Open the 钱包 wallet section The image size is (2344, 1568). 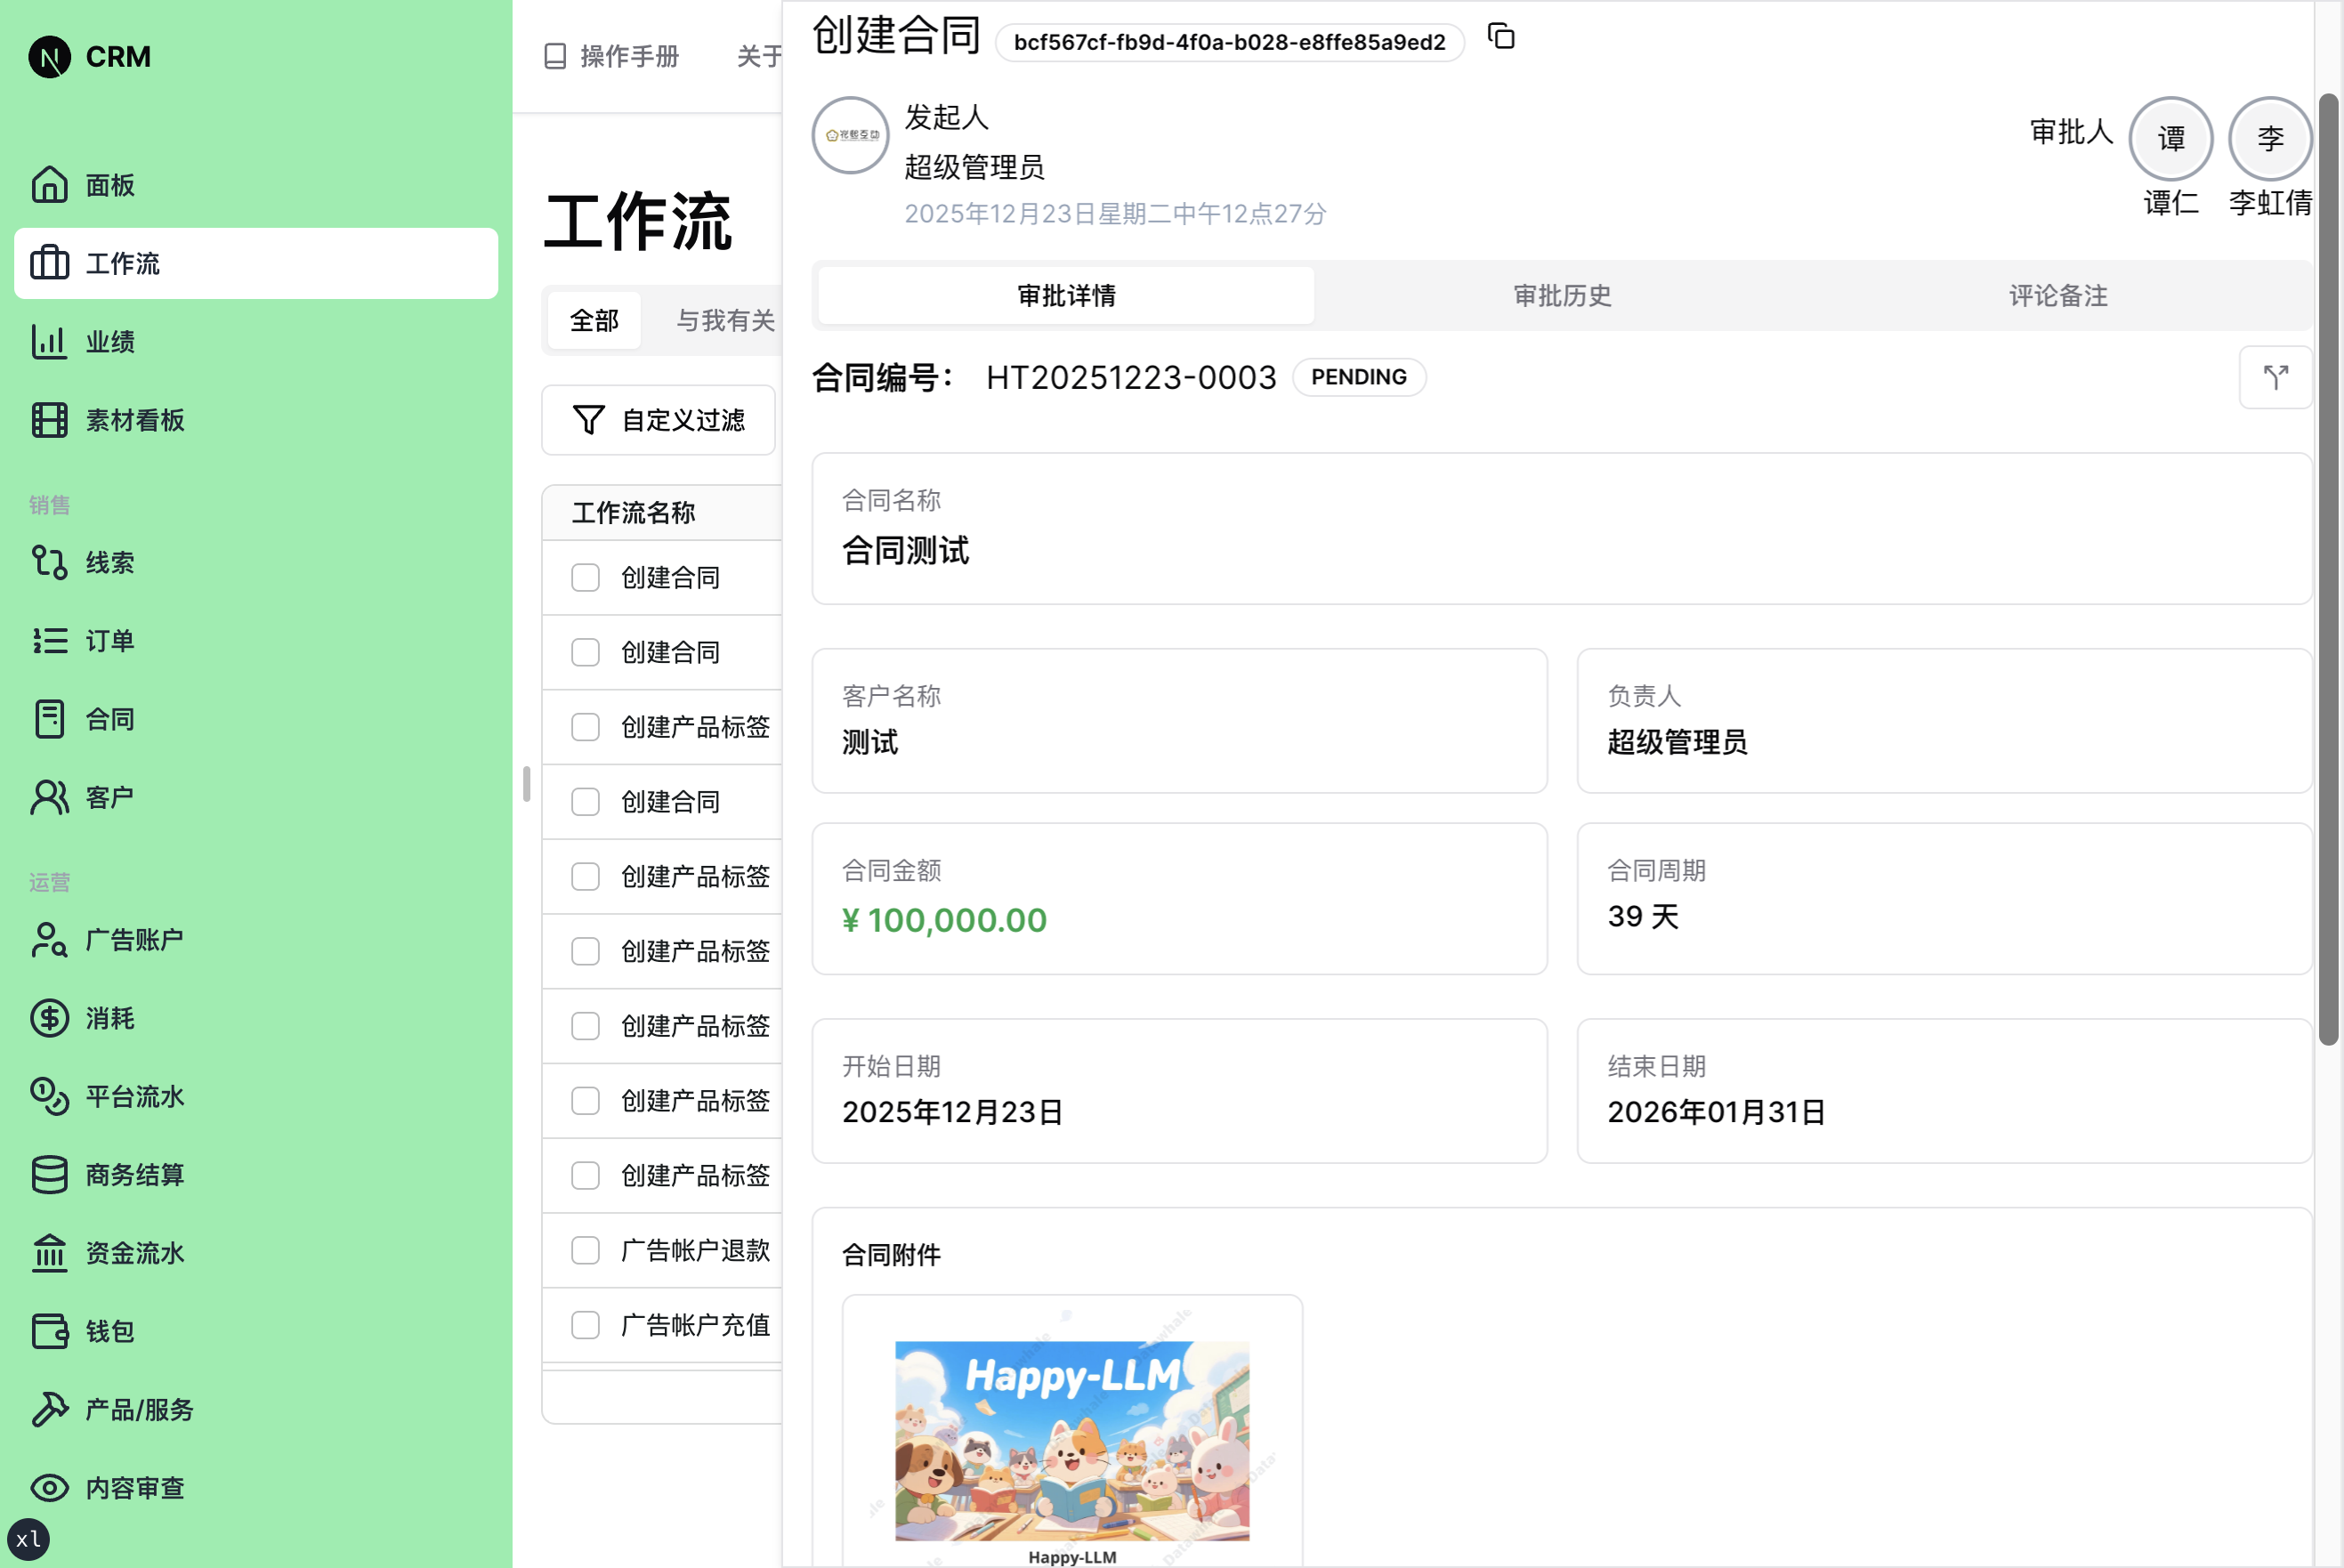[x=110, y=1331]
